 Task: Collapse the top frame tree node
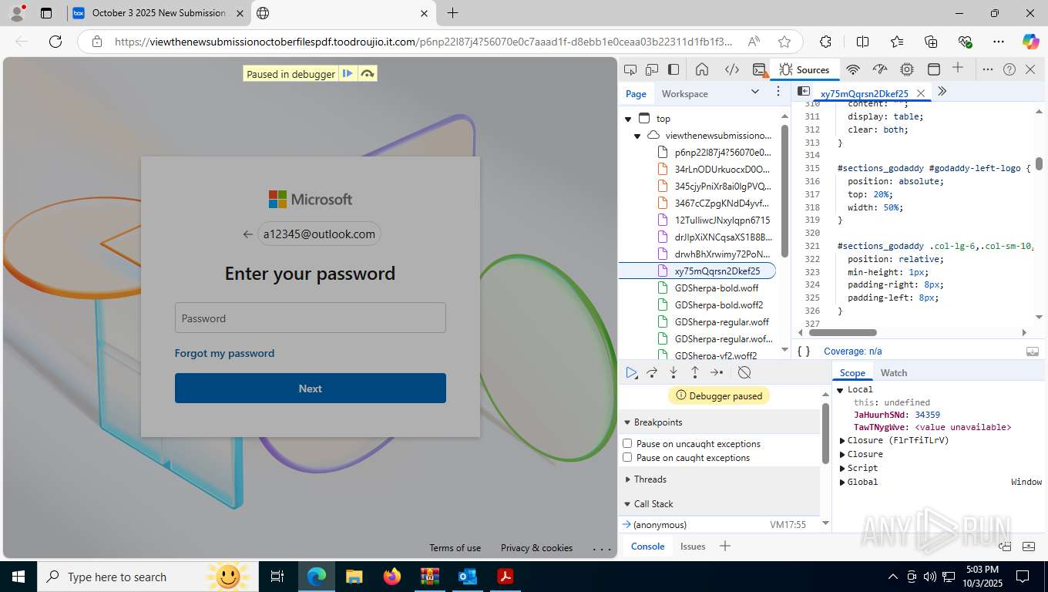(x=628, y=119)
